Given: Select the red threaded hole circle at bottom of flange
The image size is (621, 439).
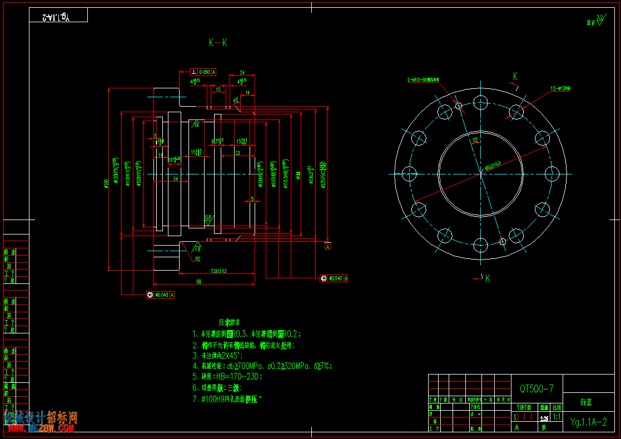Looking at the screenshot, I should tap(502, 242).
